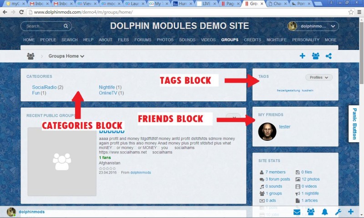The height and width of the screenshot is (218, 364).
Task: Open VIDEOS menu item
Action: [x=208, y=40]
